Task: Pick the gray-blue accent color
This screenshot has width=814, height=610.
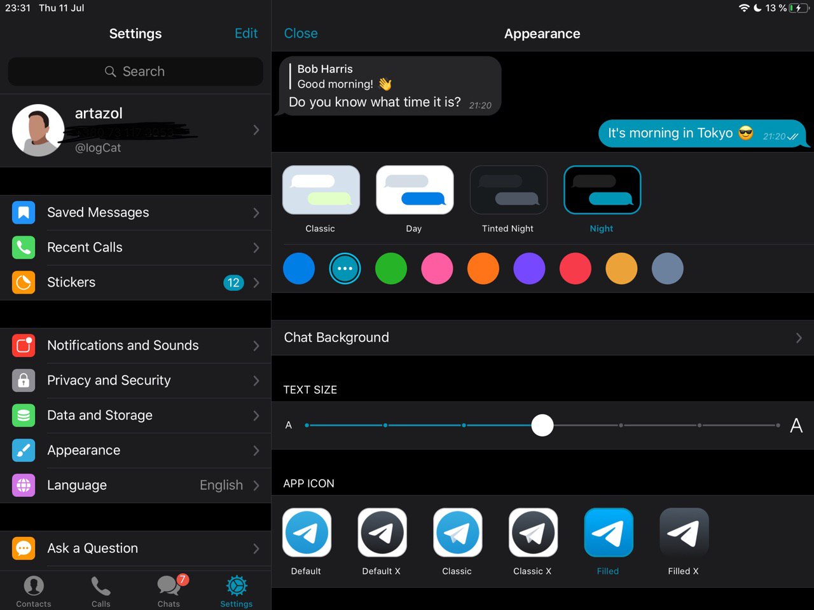Action: pos(668,268)
